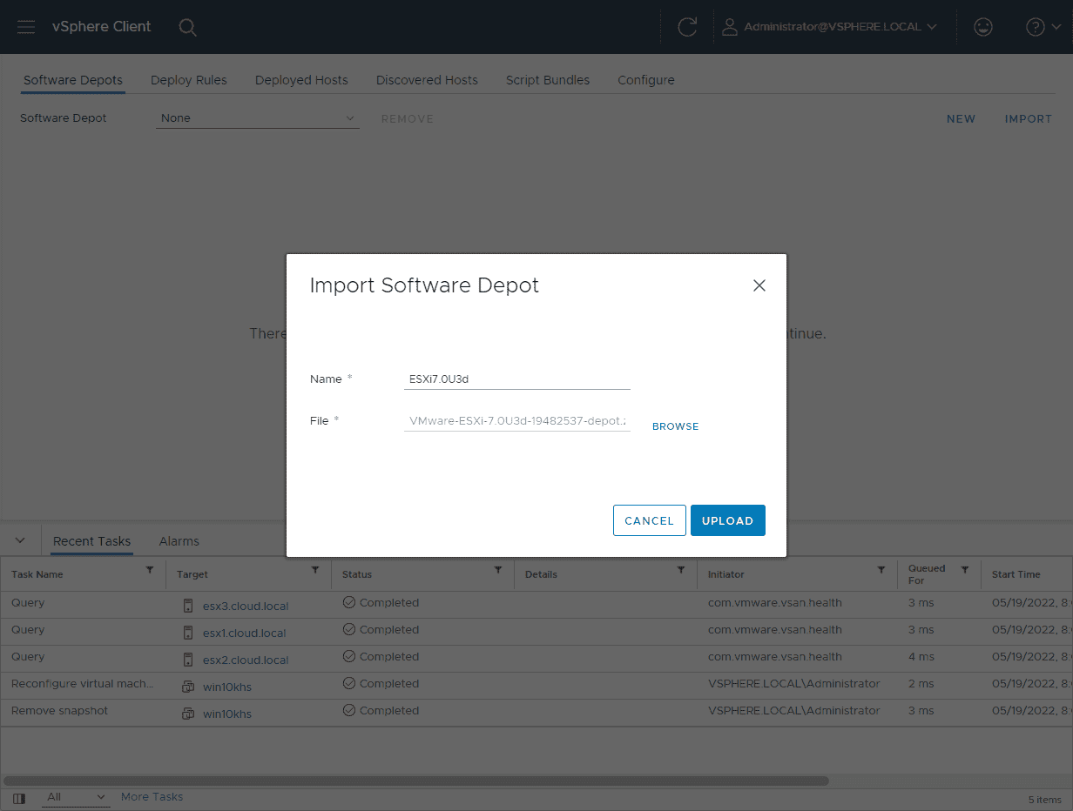Click the vSphere Client title

pyautogui.click(x=102, y=26)
